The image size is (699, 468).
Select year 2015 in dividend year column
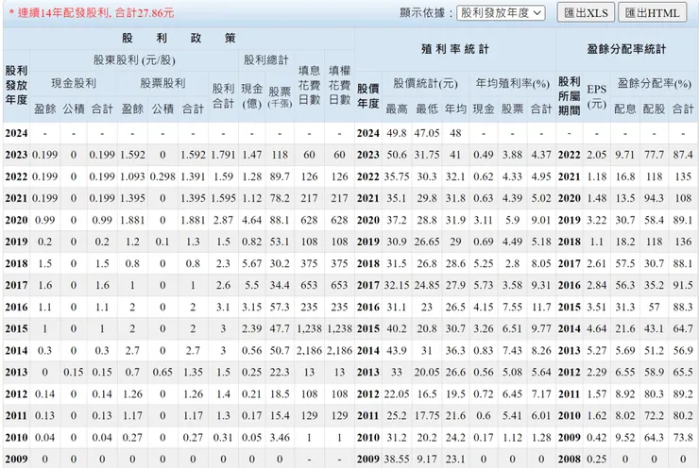[16, 328]
